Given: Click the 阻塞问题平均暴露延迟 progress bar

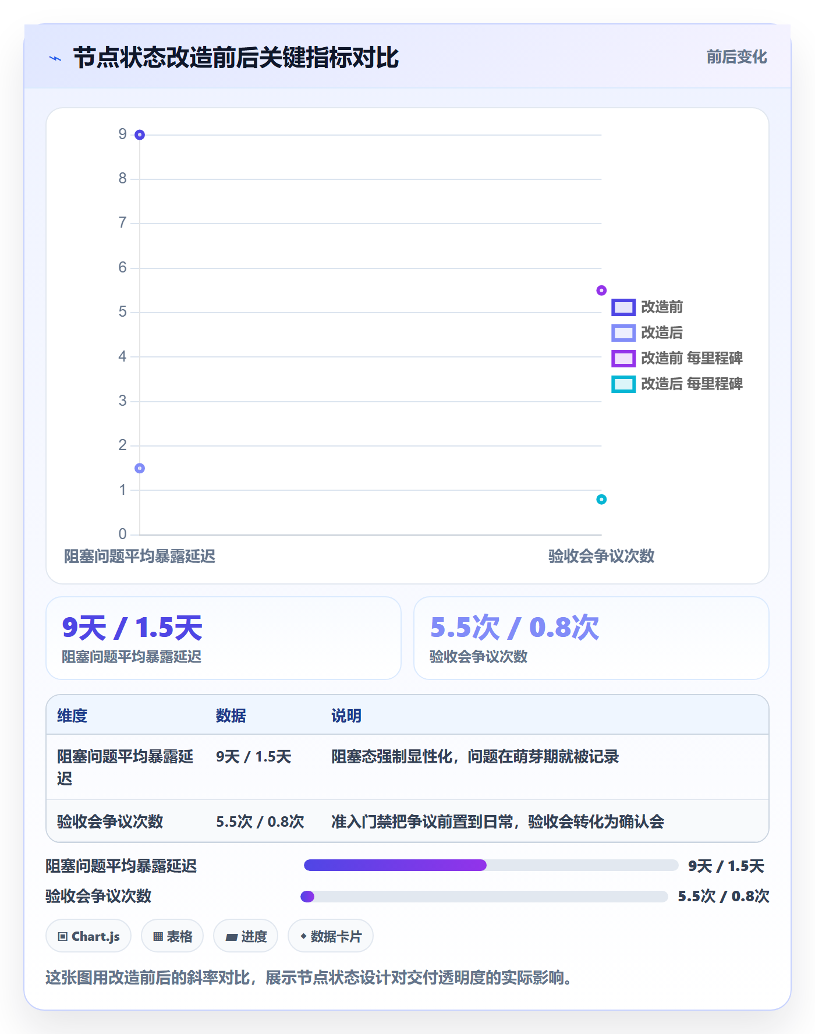Looking at the screenshot, I should tap(491, 865).
